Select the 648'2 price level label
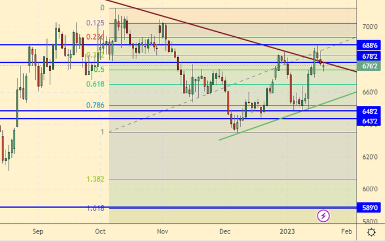This screenshot has height=241, width=385. pyautogui.click(x=370, y=111)
